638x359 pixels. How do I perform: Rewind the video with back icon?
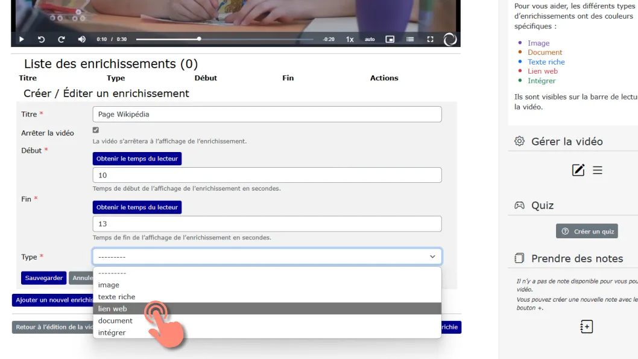coord(41,39)
